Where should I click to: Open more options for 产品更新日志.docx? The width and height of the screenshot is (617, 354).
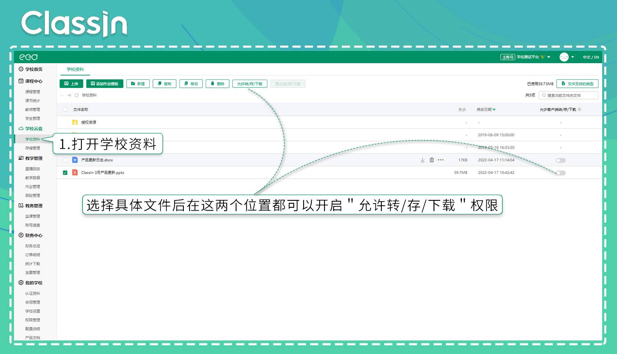point(441,160)
